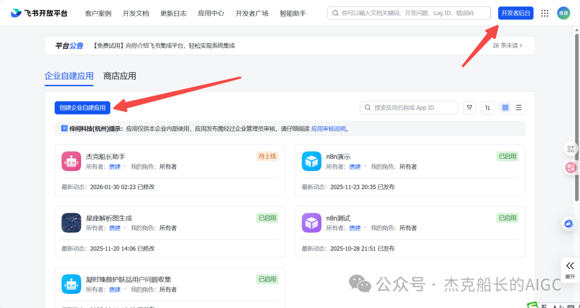Open the 杰克船长助手 app title
Image resolution: width=580 pixels, height=308 pixels.
click(x=106, y=156)
